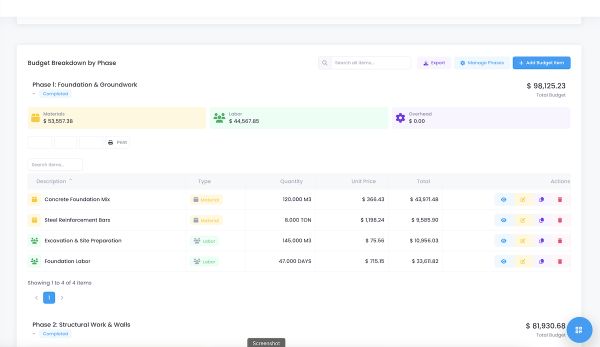Duplicate the Steel Reinforcement Bars item
Screen dimensions: 600x347
pyautogui.click(x=541, y=220)
